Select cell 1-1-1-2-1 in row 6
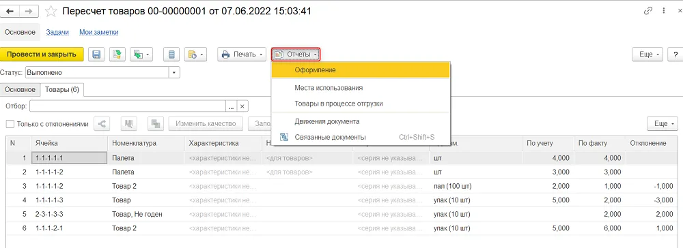The image size is (683, 248). (69, 228)
